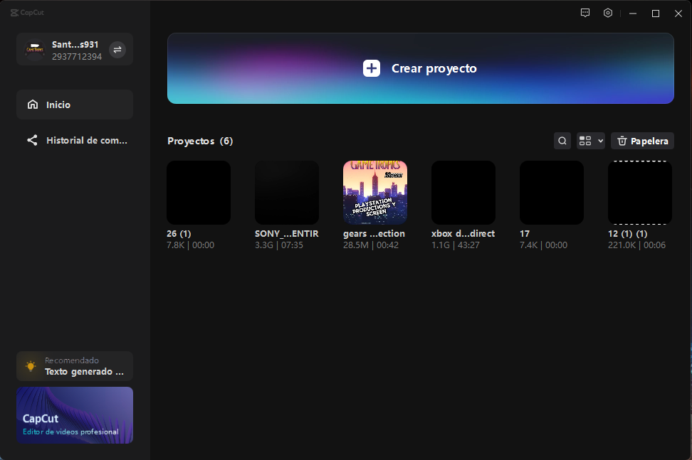692x460 pixels.
Task: Open project thumbnail 26 (1)
Action: (x=199, y=193)
